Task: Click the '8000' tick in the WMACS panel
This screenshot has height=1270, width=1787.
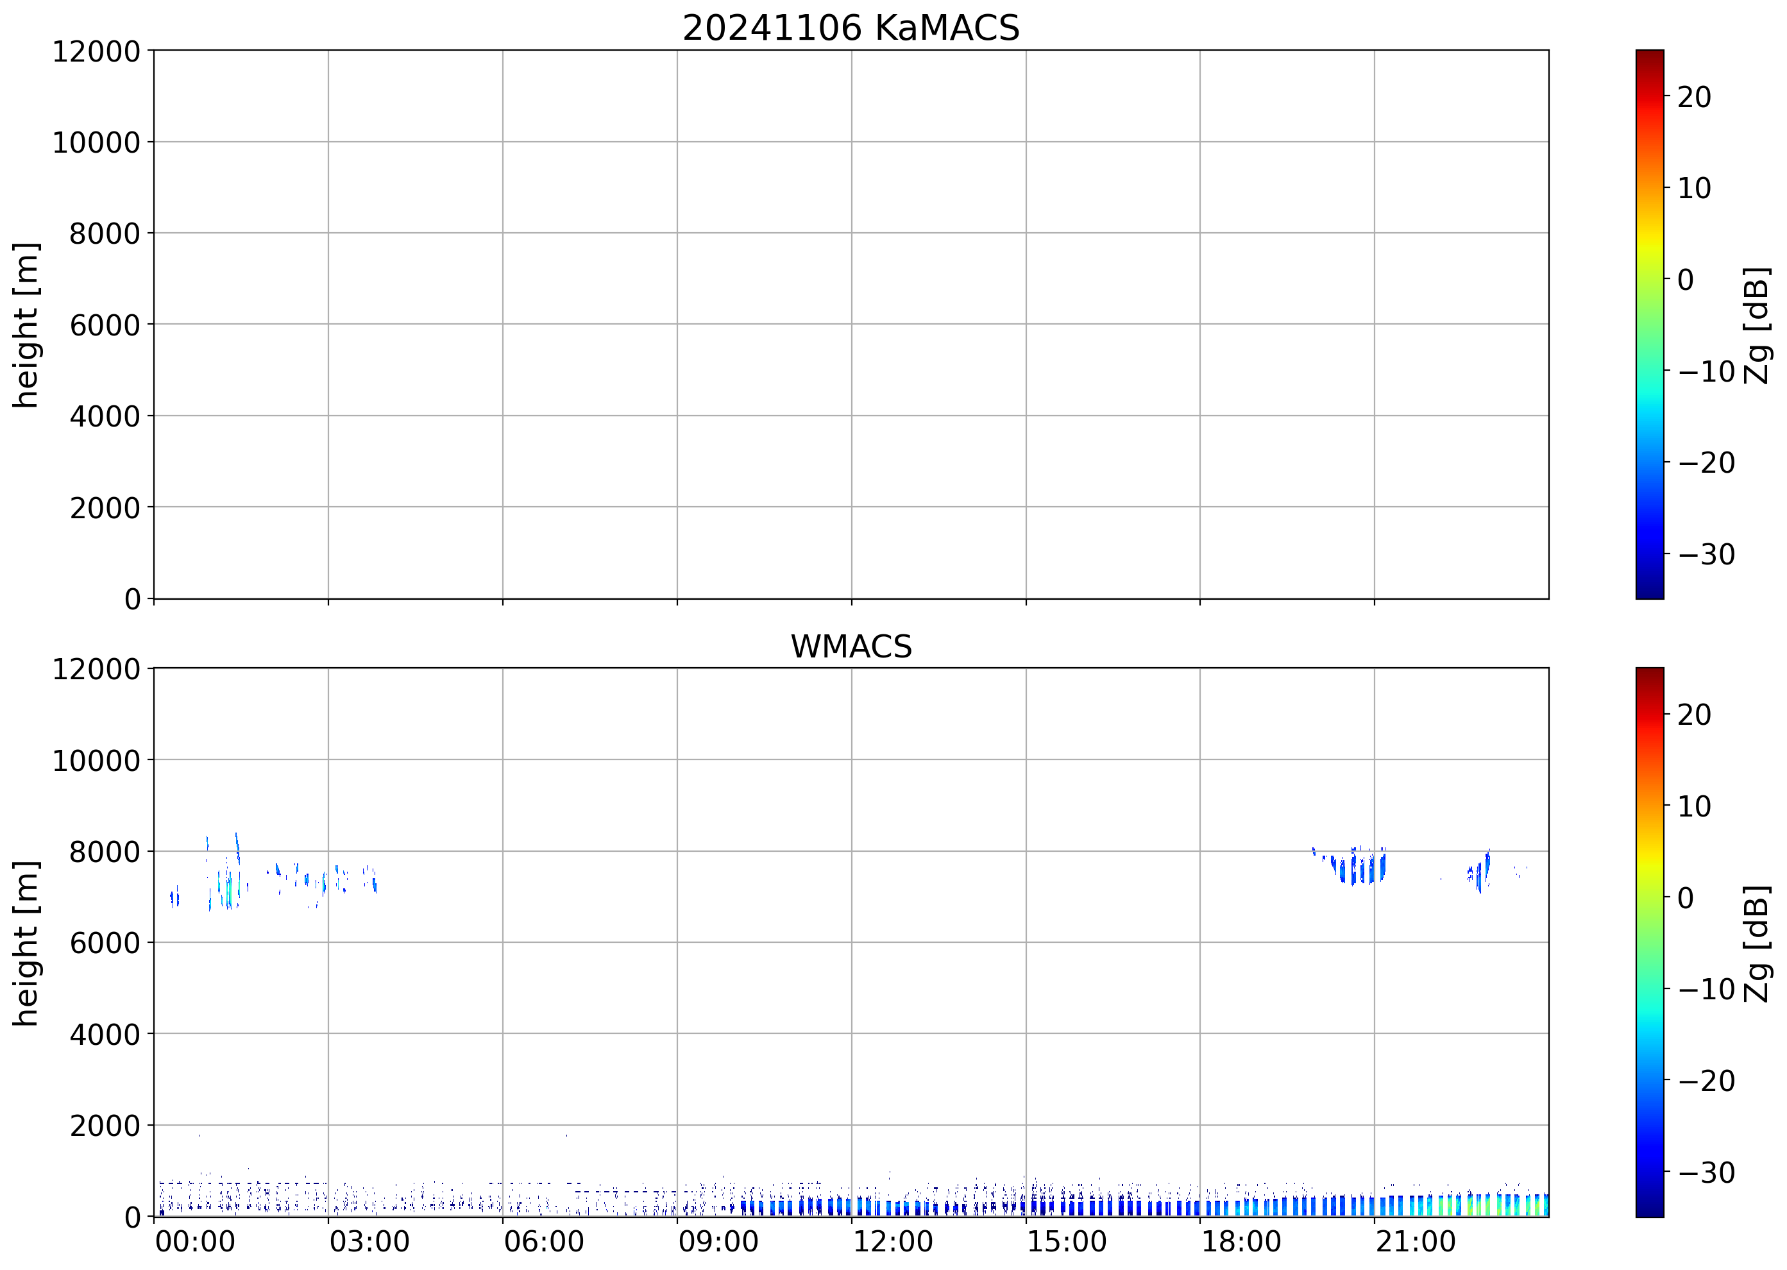Action: click(105, 852)
